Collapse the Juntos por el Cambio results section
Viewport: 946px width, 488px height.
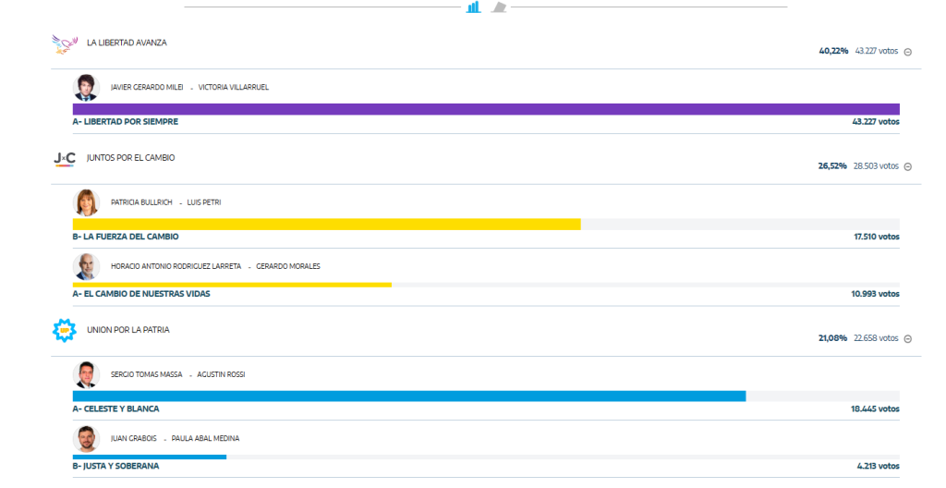coord(908,166)
